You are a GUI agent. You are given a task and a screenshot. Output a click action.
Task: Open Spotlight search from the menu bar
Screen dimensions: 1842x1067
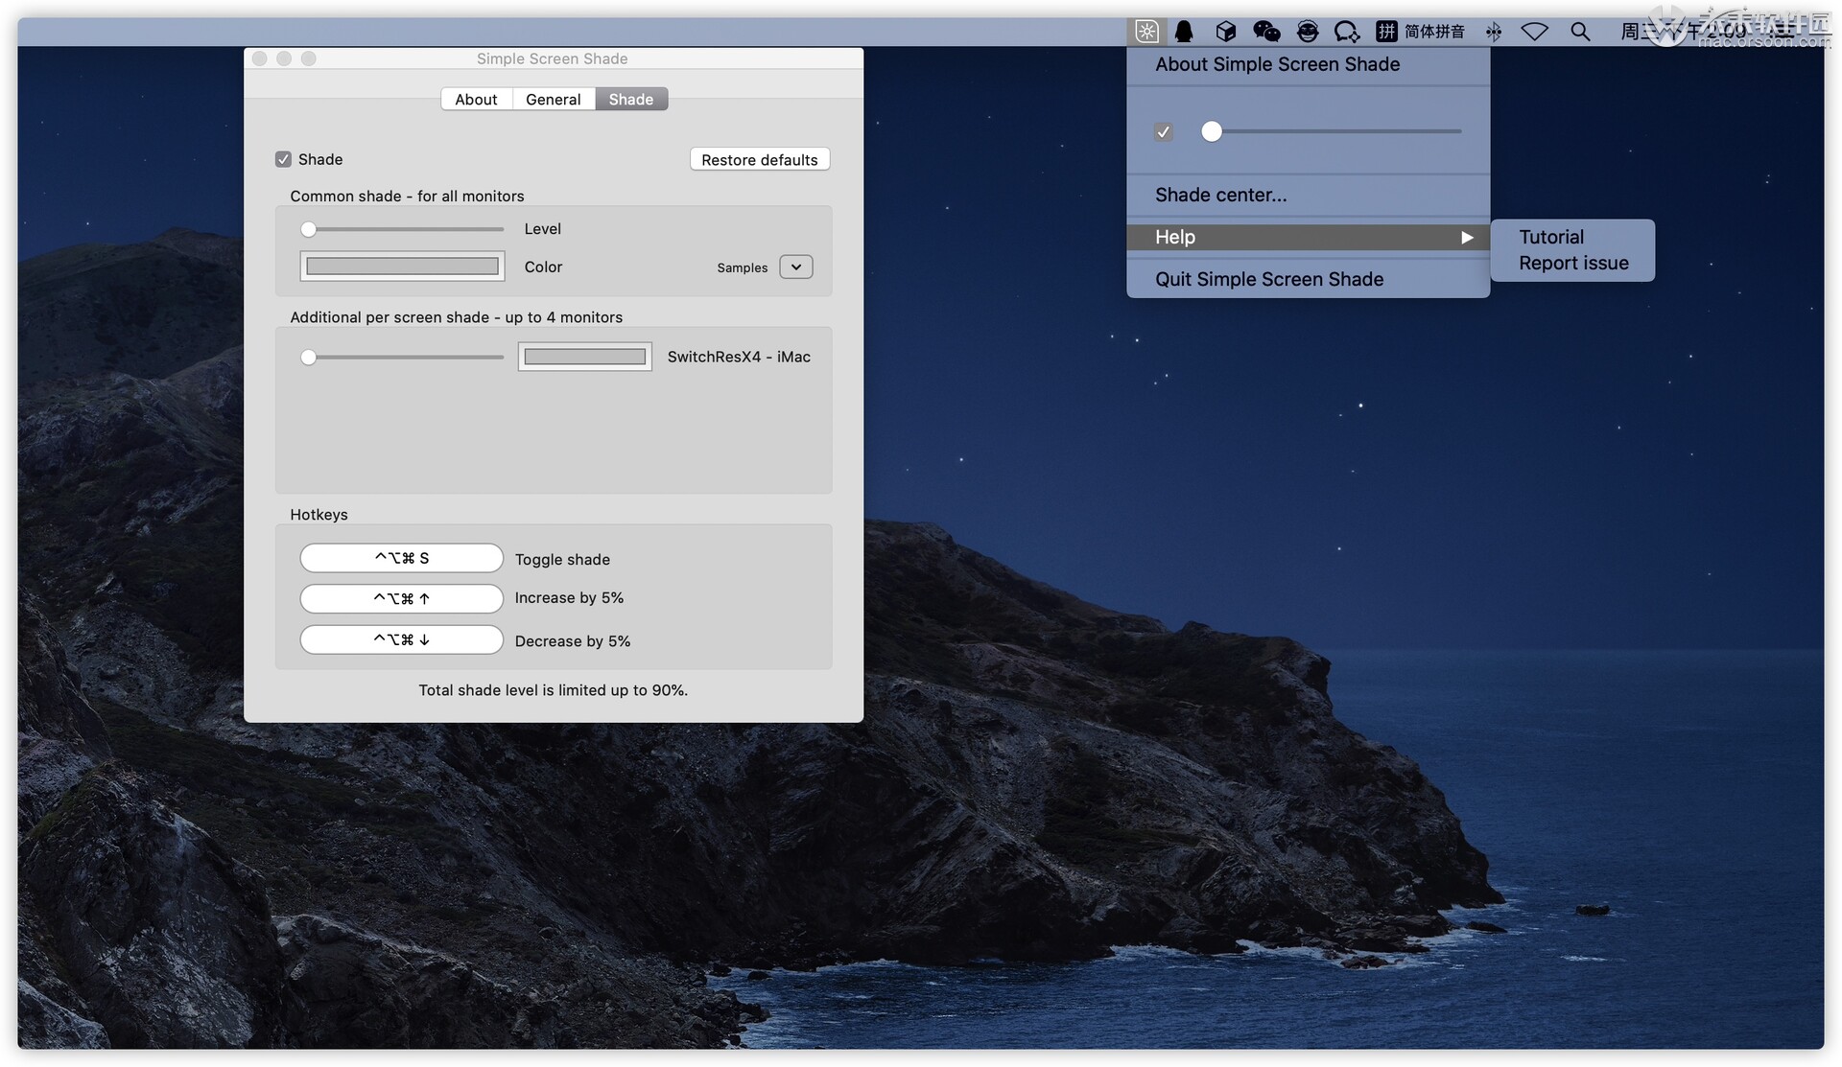click(1581, 32)
